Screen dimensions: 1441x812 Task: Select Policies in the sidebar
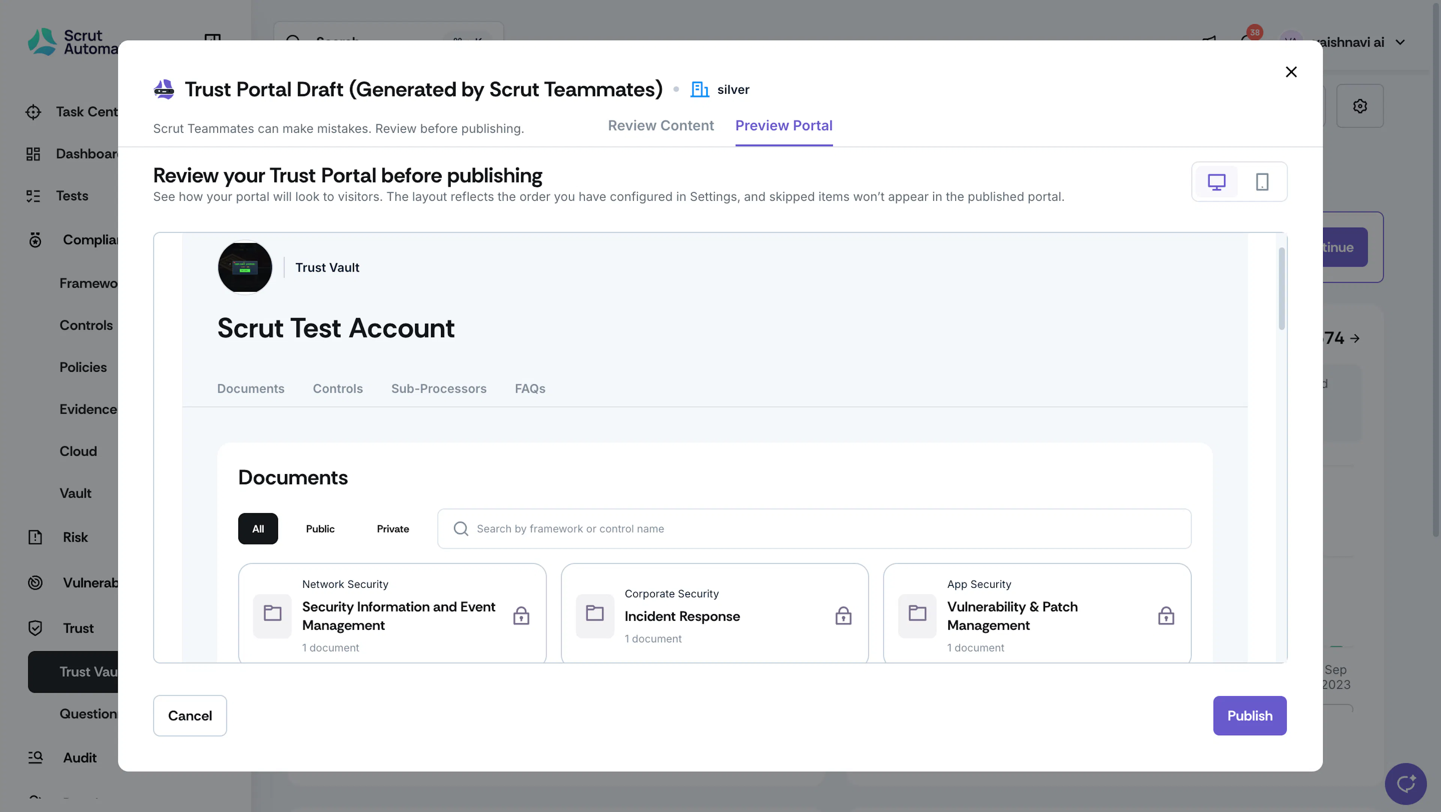(83, 368)
